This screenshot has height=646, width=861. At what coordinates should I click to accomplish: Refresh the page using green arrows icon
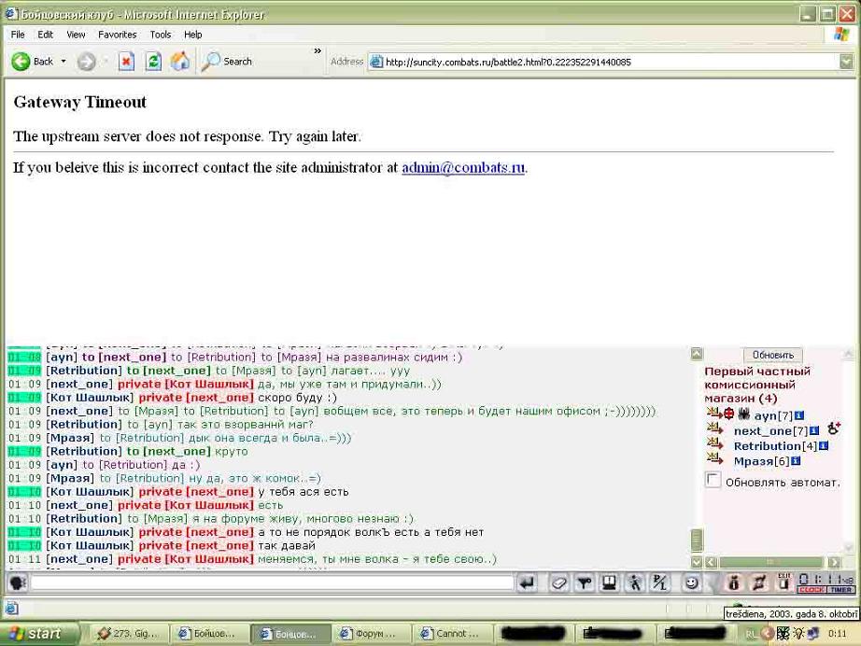point(153,62)
